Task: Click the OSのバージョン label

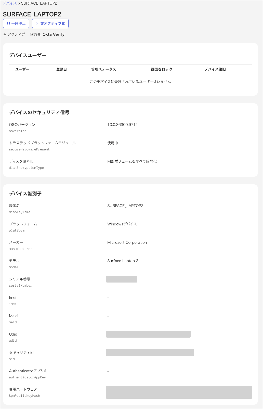Action: click(22, 125)
